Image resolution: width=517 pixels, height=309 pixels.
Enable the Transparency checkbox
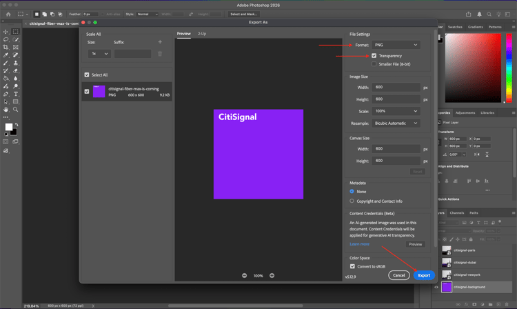click(374, 56)
